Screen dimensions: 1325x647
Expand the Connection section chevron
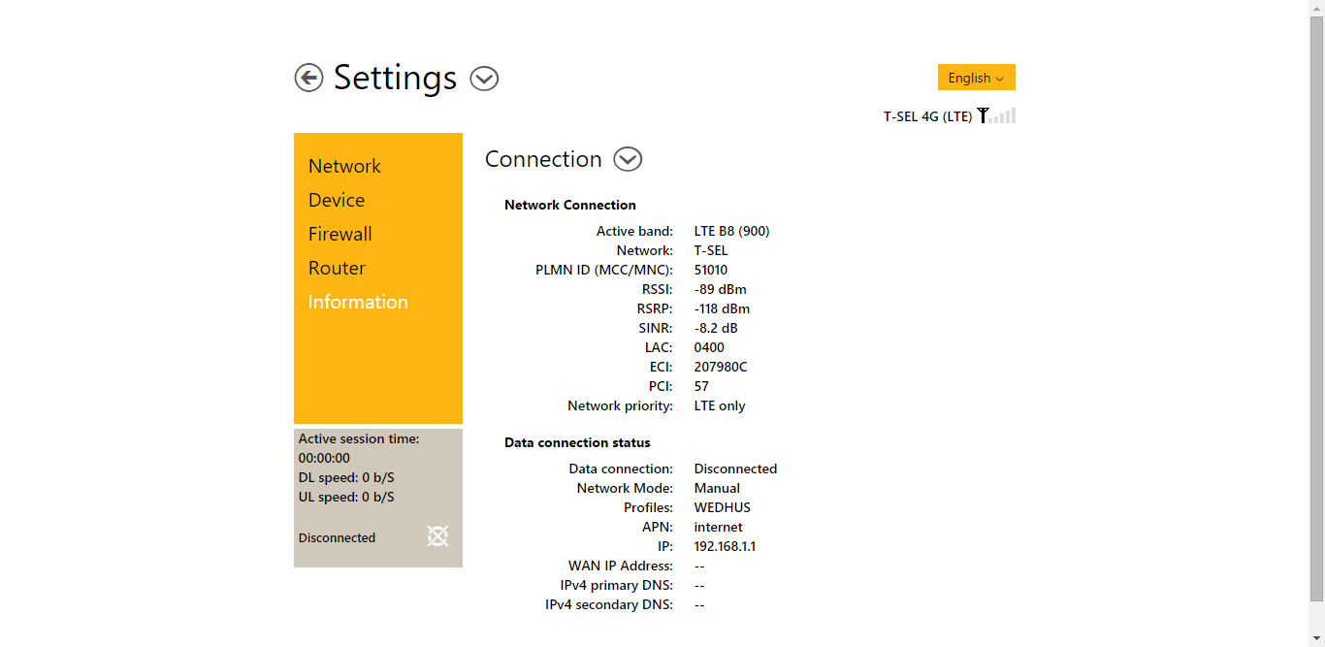[628, 159]
